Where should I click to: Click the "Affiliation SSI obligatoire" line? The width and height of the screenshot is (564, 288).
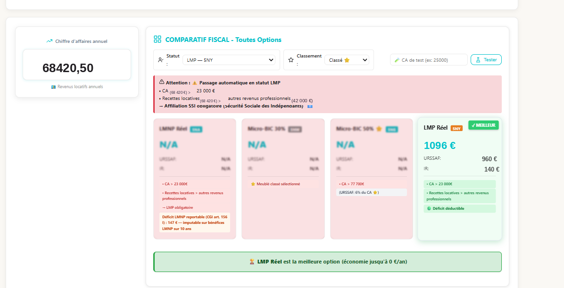click(x=231, y=106)
